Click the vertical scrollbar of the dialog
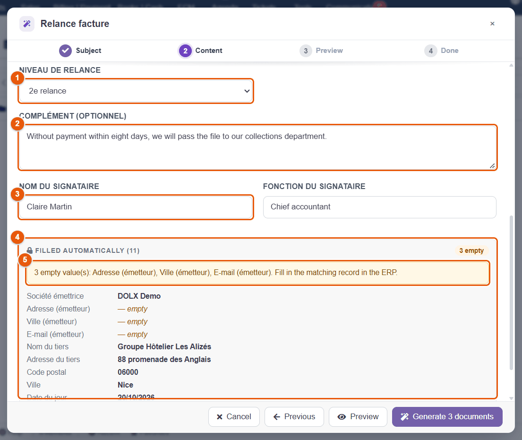Image resolution: width=522 pixels, height=440 pixels. [x=511, y=293]
